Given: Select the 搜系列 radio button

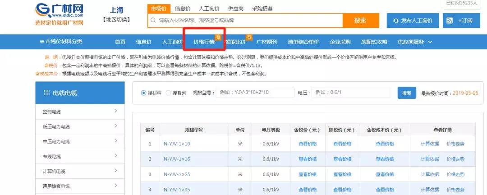Looking at the screenshot, I should pos(168,93).
